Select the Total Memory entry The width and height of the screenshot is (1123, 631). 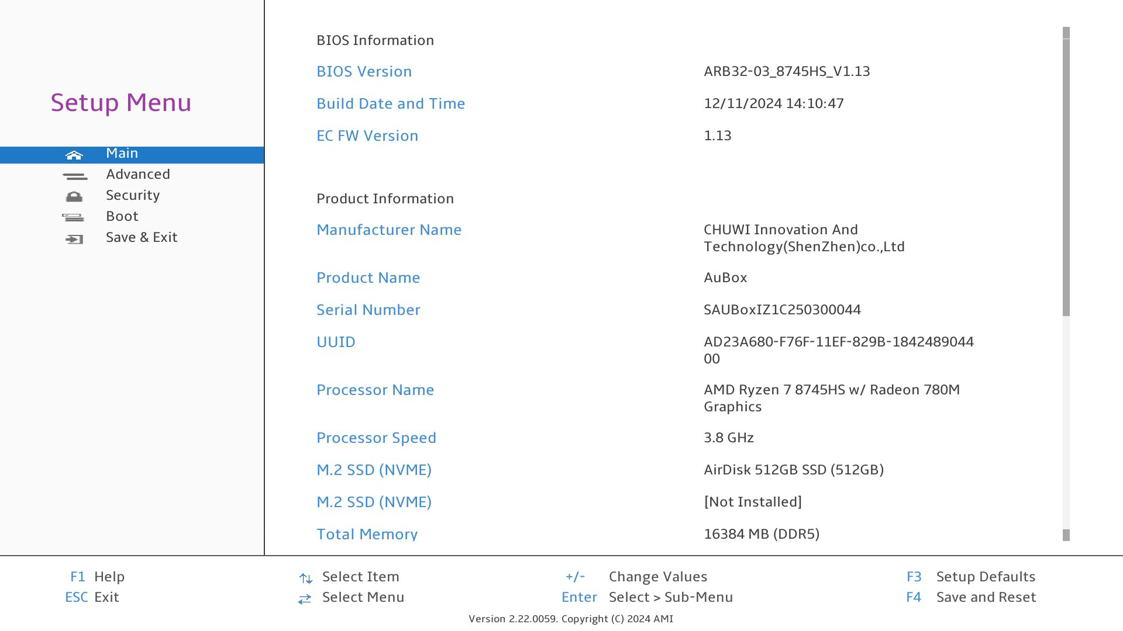[x=367, y=534]
